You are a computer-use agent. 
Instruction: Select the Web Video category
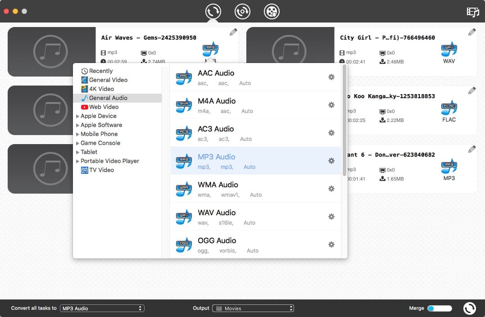[x=100, y=107]
